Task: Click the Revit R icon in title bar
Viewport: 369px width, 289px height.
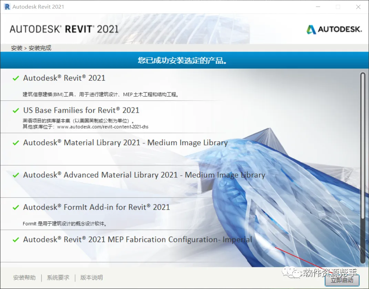Action: click(7, 7)
